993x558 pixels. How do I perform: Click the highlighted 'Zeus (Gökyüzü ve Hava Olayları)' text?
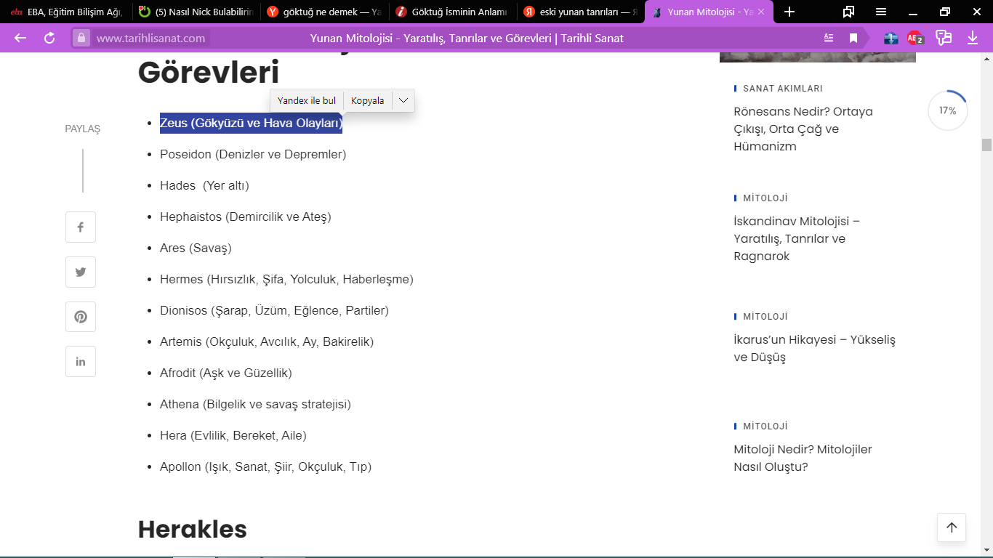tap(251, 124)
